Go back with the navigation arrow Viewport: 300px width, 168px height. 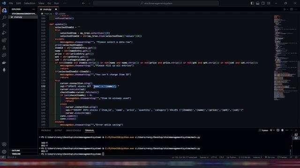[x=83, y=3]
